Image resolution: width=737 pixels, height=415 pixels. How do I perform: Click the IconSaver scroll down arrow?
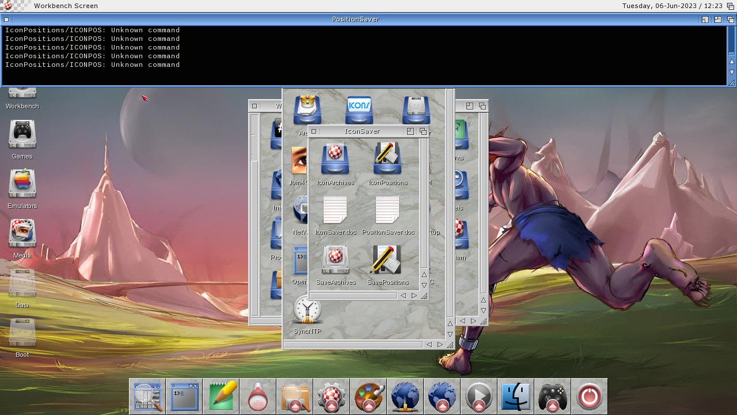point(424,285)
